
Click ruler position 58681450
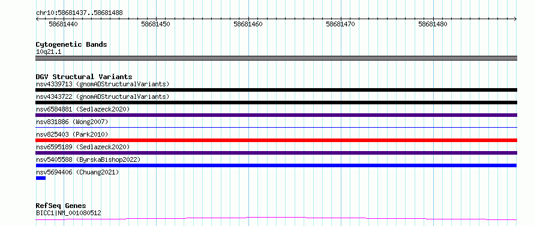click(x=155, y=24)
